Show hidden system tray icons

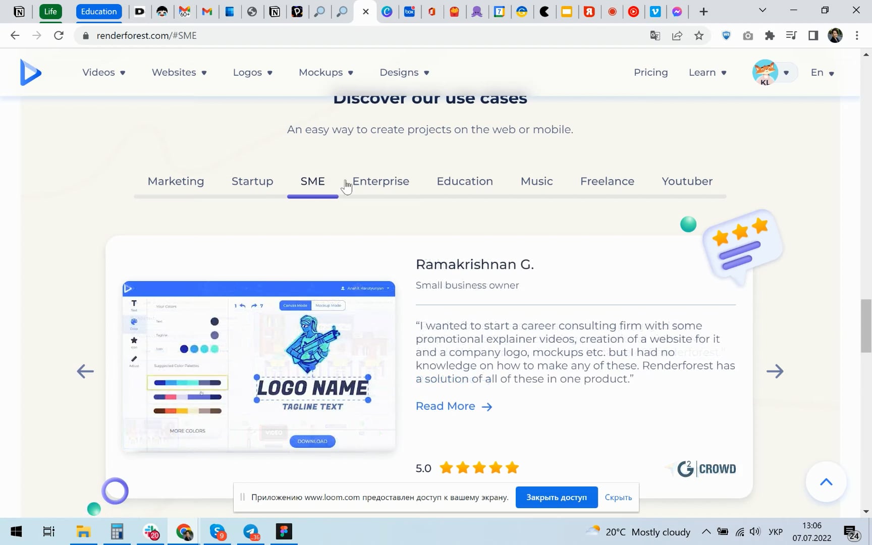point(706,531)
